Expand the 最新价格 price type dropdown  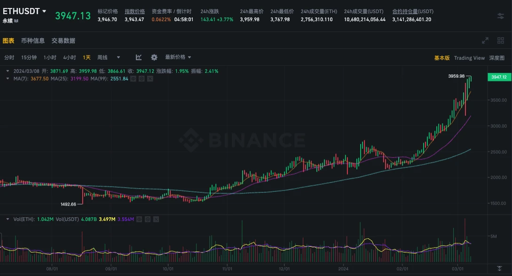coord(177,57)
